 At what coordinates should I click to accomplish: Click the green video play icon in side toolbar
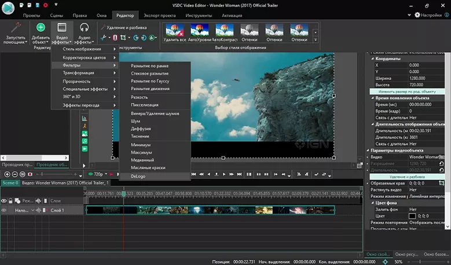(x=85, y=149)
